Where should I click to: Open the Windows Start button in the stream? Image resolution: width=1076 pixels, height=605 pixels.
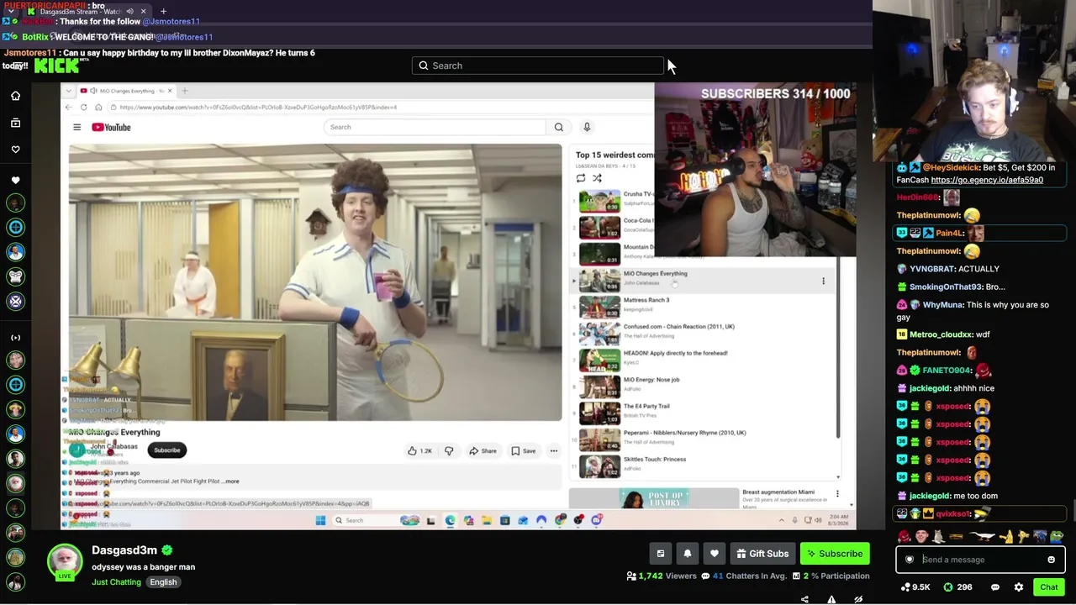[320, 521]
